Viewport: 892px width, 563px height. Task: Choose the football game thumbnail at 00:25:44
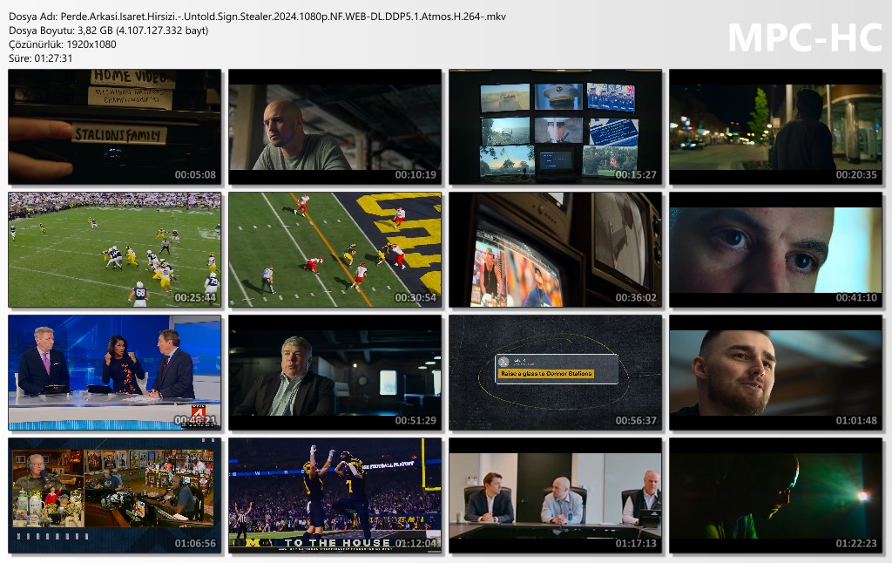click(x=114, y=250)
